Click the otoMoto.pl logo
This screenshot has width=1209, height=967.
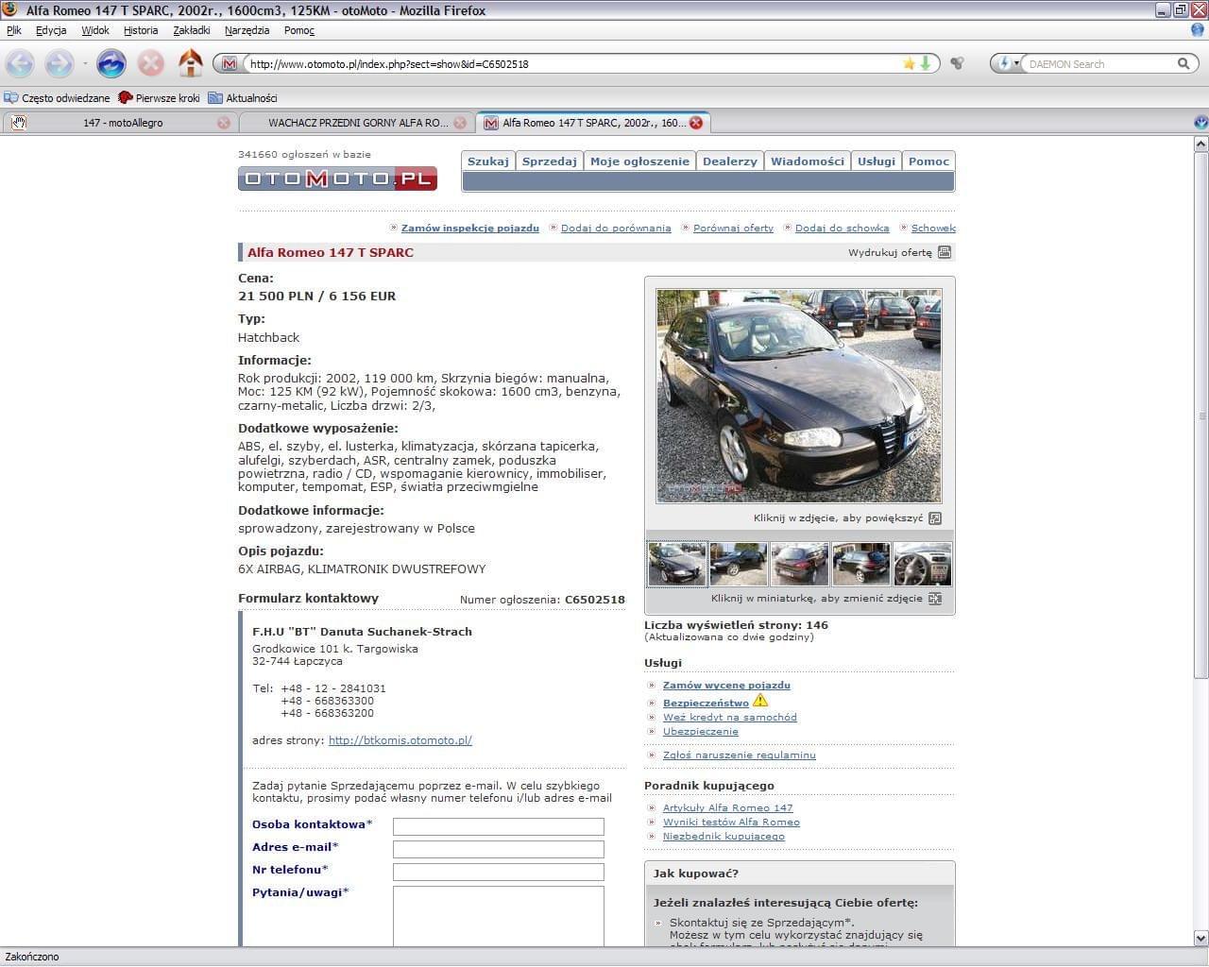[337, 178]
